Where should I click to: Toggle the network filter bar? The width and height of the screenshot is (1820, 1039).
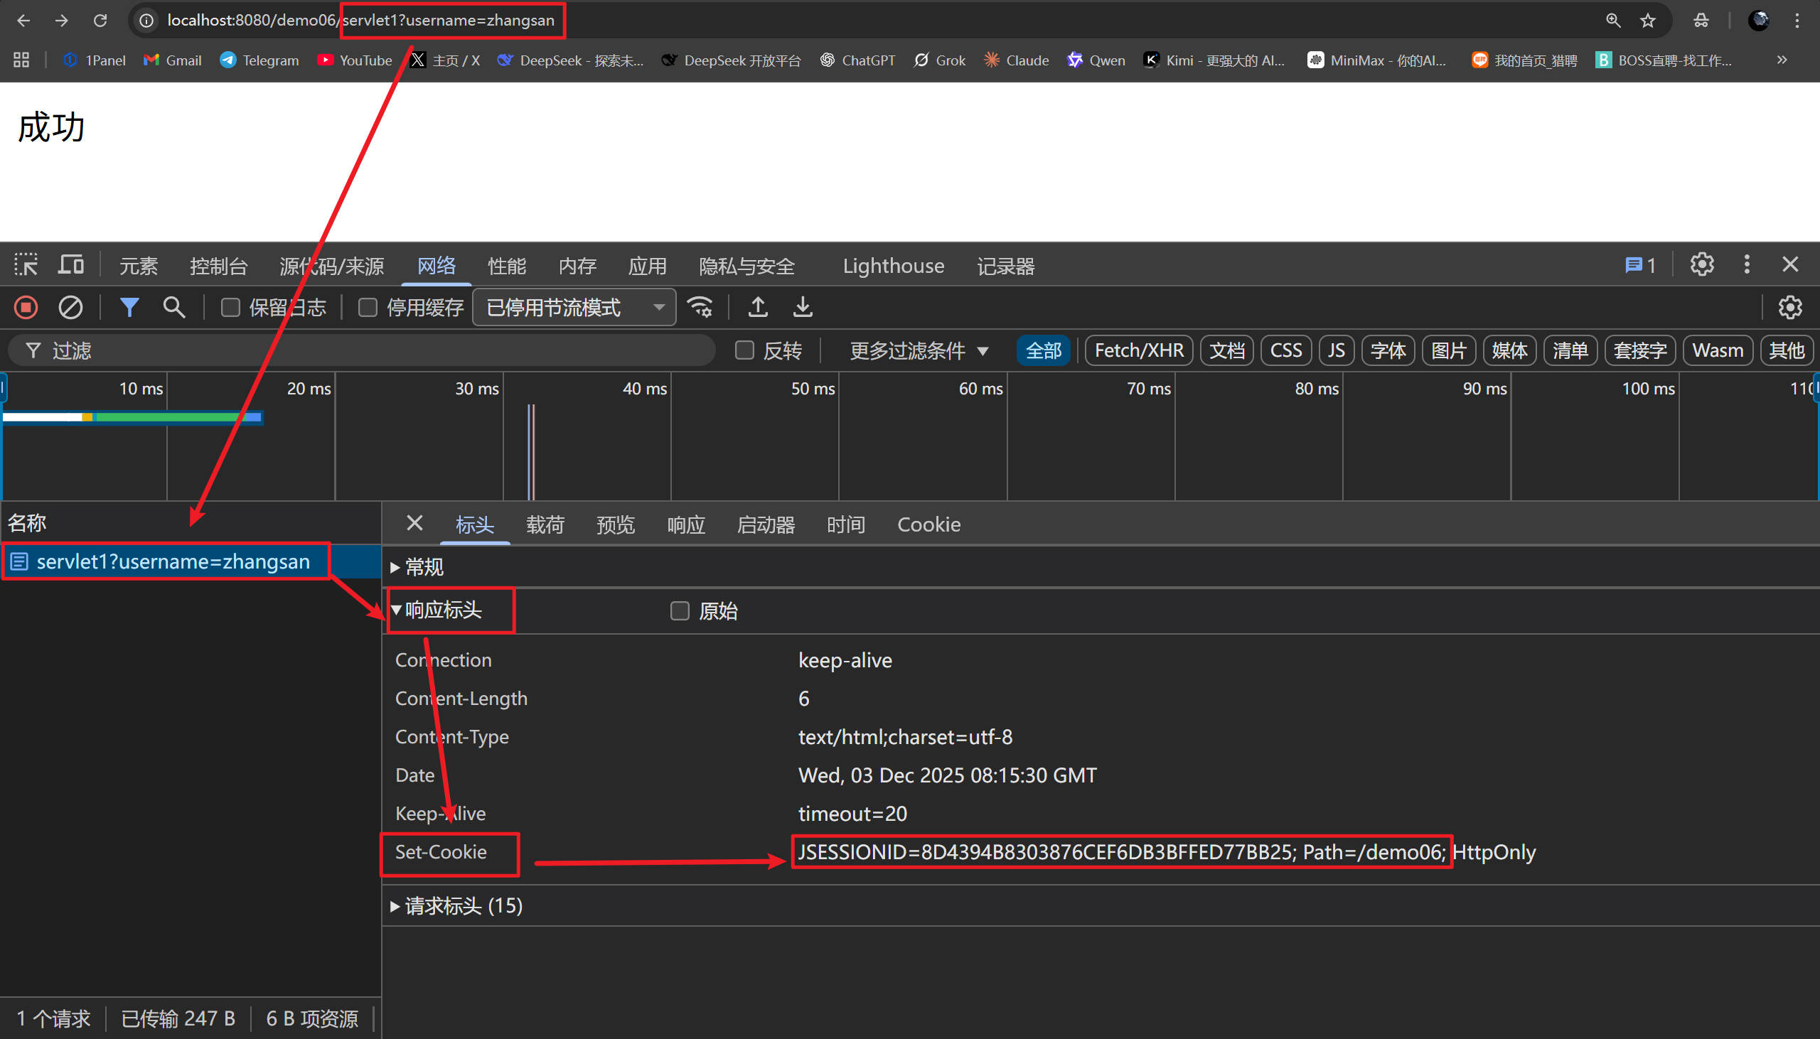coord(129,307)
